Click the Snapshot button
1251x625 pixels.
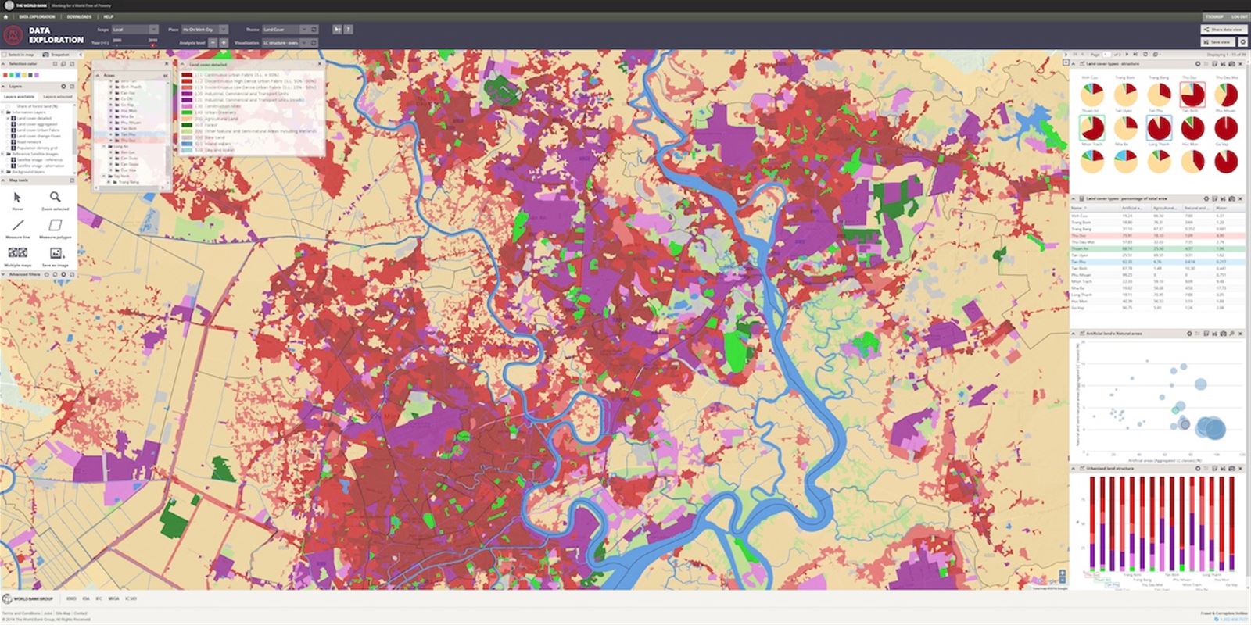click(x=56, y=55)
